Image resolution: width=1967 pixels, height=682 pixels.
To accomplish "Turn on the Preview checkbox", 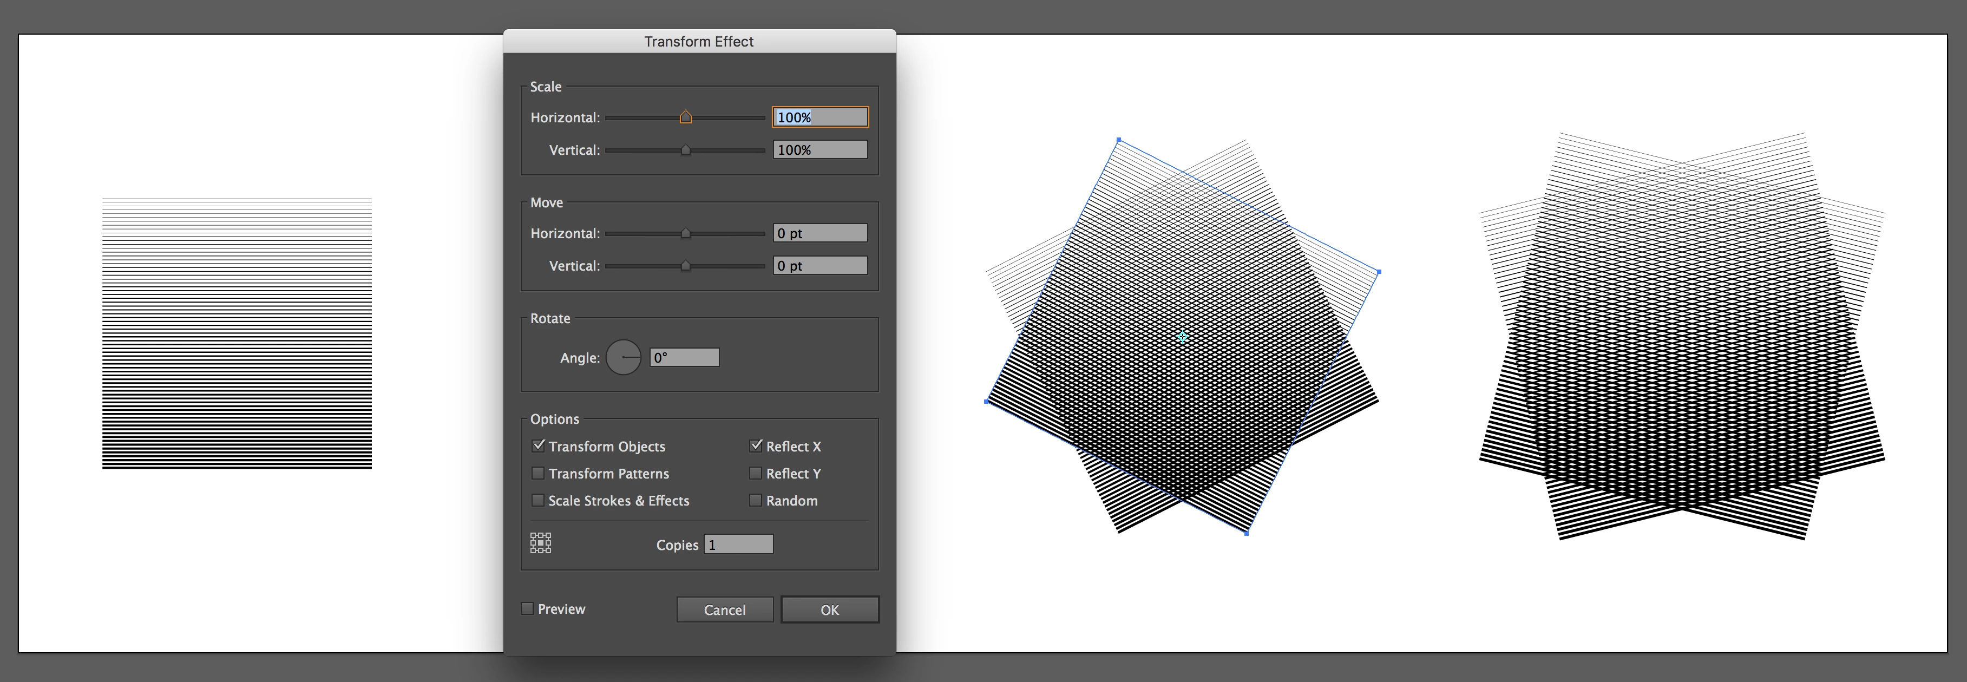I will point(528,609).
